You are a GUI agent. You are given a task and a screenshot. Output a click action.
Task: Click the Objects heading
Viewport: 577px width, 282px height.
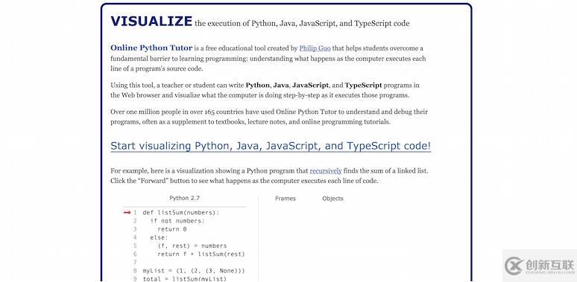coord(332,198)
